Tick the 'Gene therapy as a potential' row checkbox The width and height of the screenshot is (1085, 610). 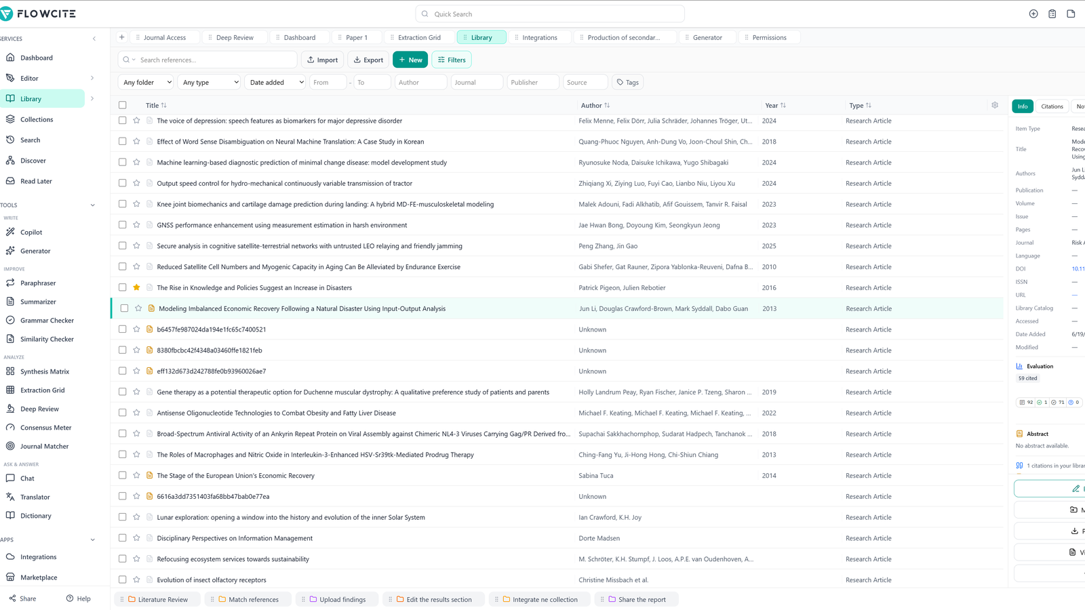pyautogui.click(x=122, y=392)
